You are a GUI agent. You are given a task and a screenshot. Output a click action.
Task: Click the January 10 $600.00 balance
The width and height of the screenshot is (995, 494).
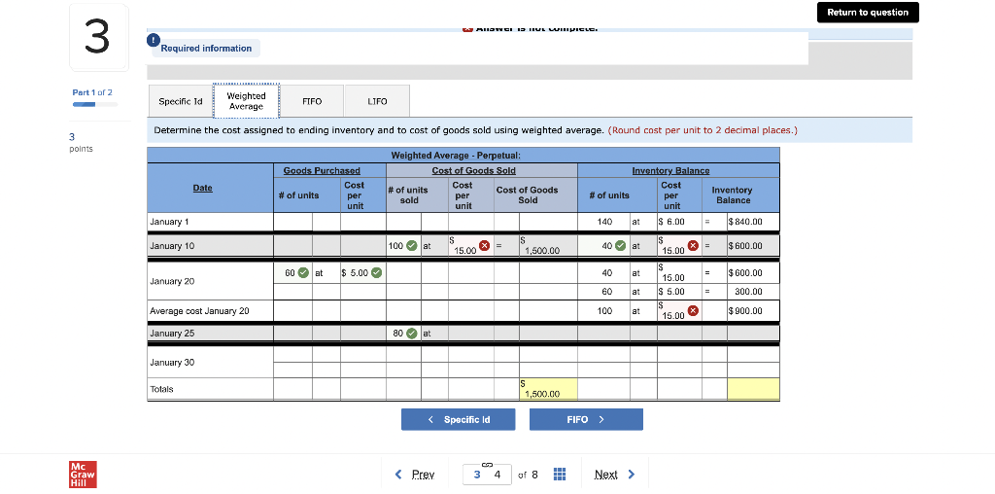point(745,246)
